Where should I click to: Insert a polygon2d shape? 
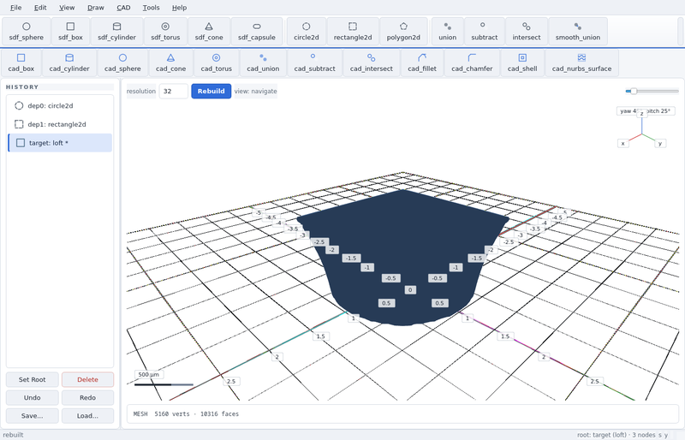[403, 32]
